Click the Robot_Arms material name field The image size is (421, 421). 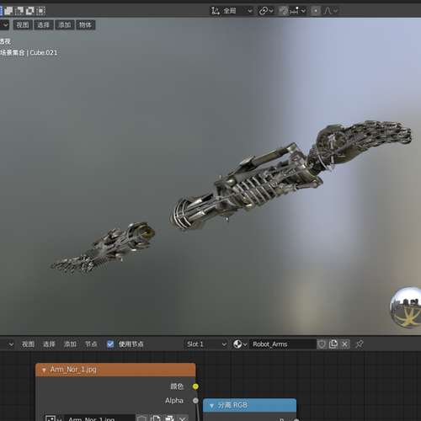283,344
